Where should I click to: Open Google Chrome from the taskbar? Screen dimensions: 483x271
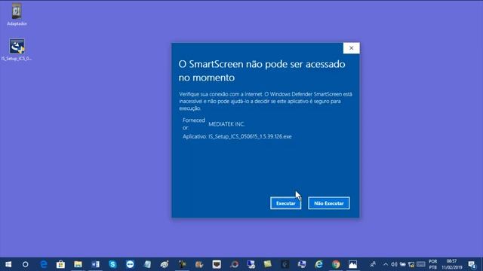[336, 264]
